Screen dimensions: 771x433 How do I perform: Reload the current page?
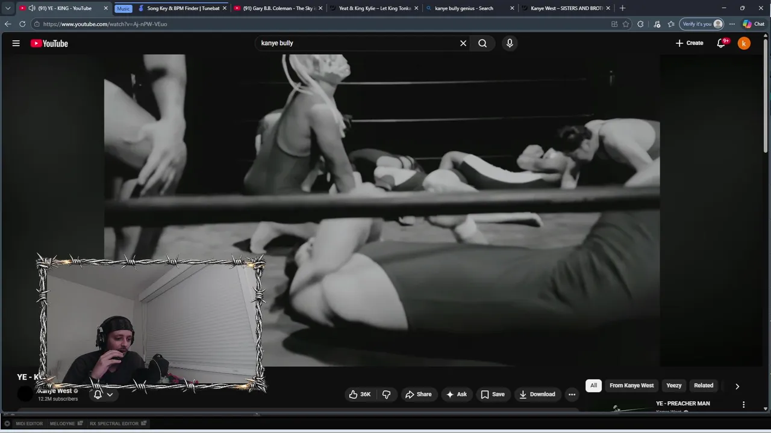point(22,24)
